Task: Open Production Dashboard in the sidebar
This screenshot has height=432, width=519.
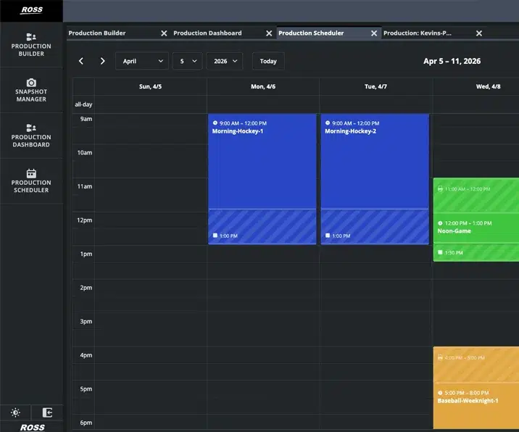Action: tap(31, 136)
